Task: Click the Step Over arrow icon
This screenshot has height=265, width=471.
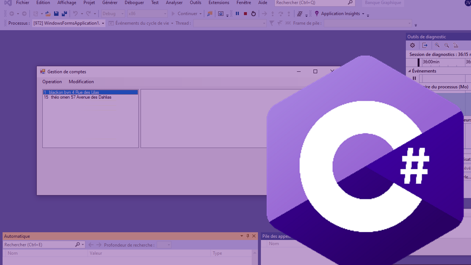Action: tap(281, 14)
